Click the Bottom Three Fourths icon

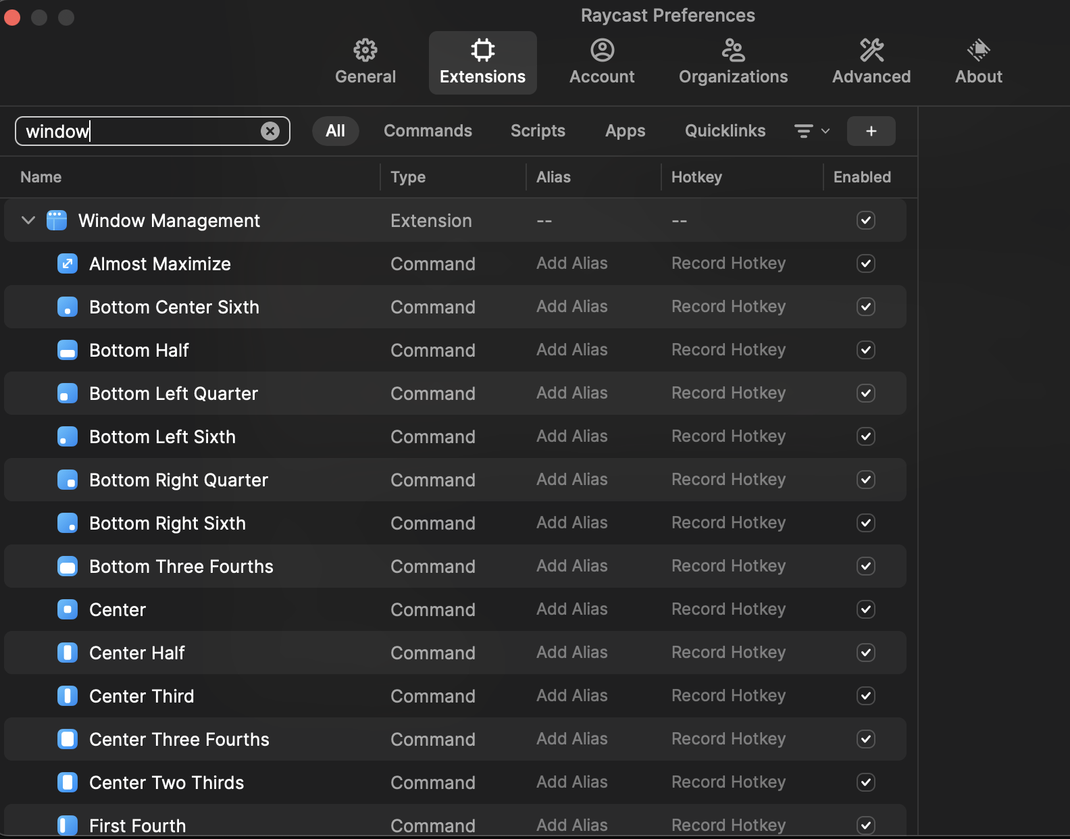(68, 566)
